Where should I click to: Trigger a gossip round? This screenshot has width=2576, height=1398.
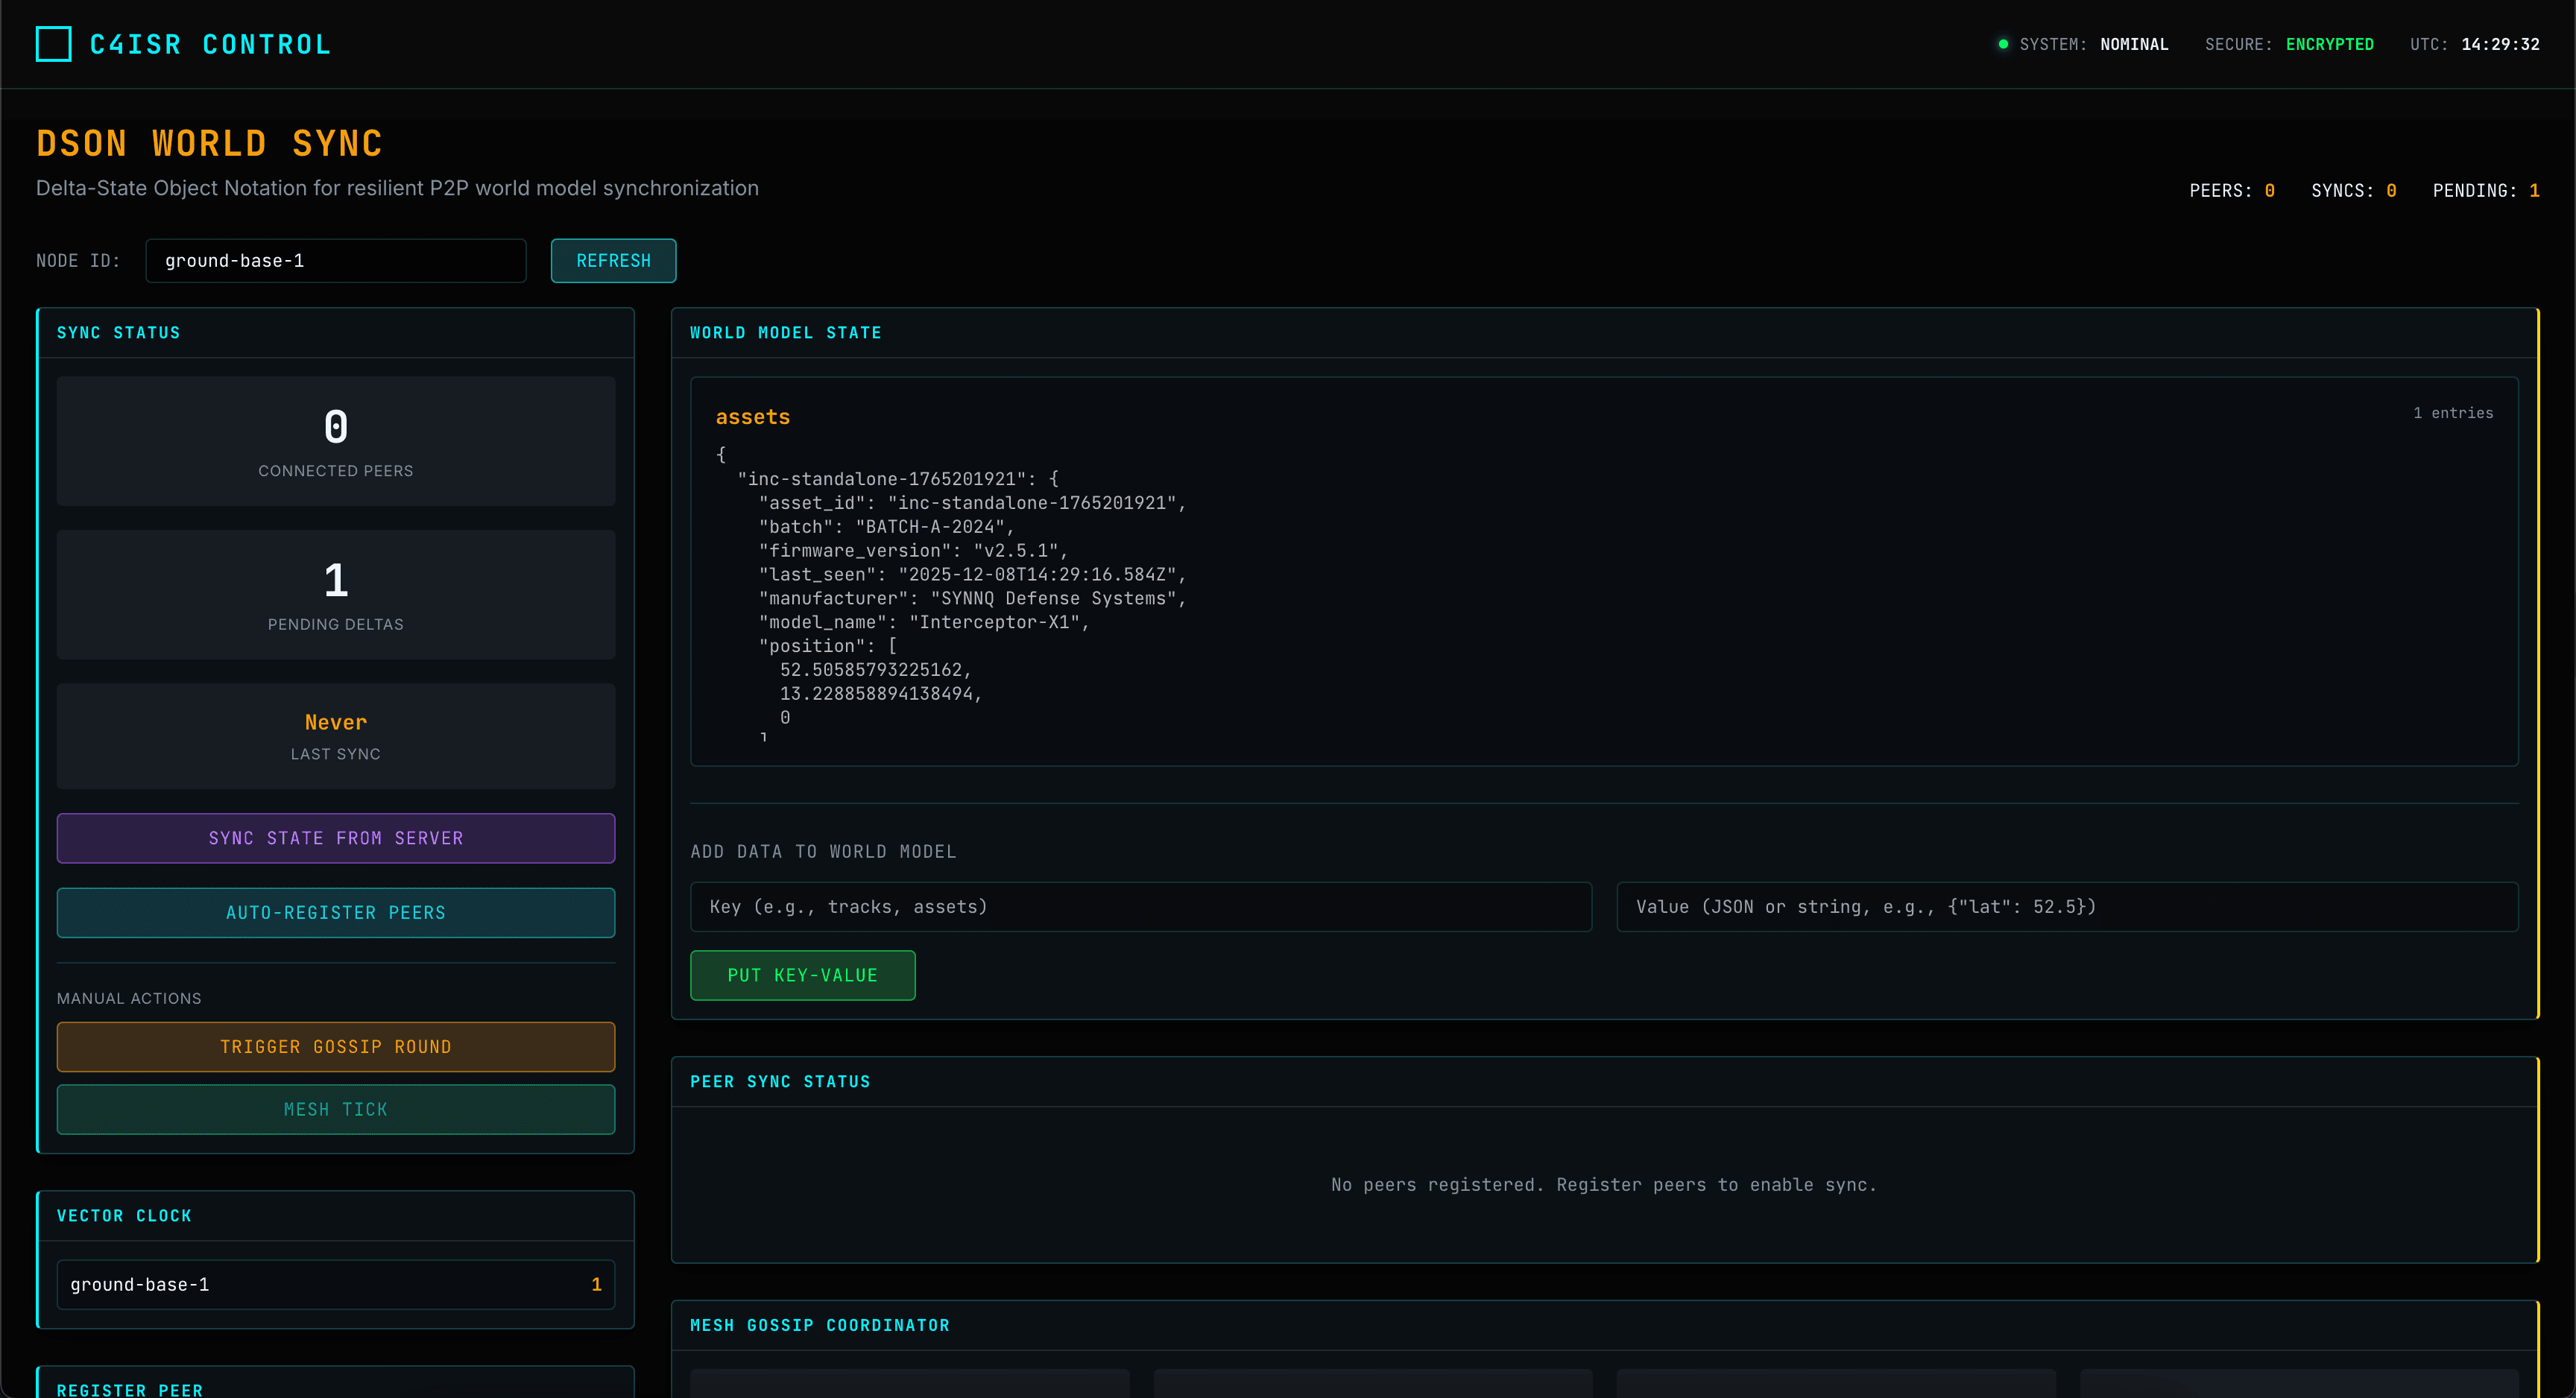click(336, 1046)
